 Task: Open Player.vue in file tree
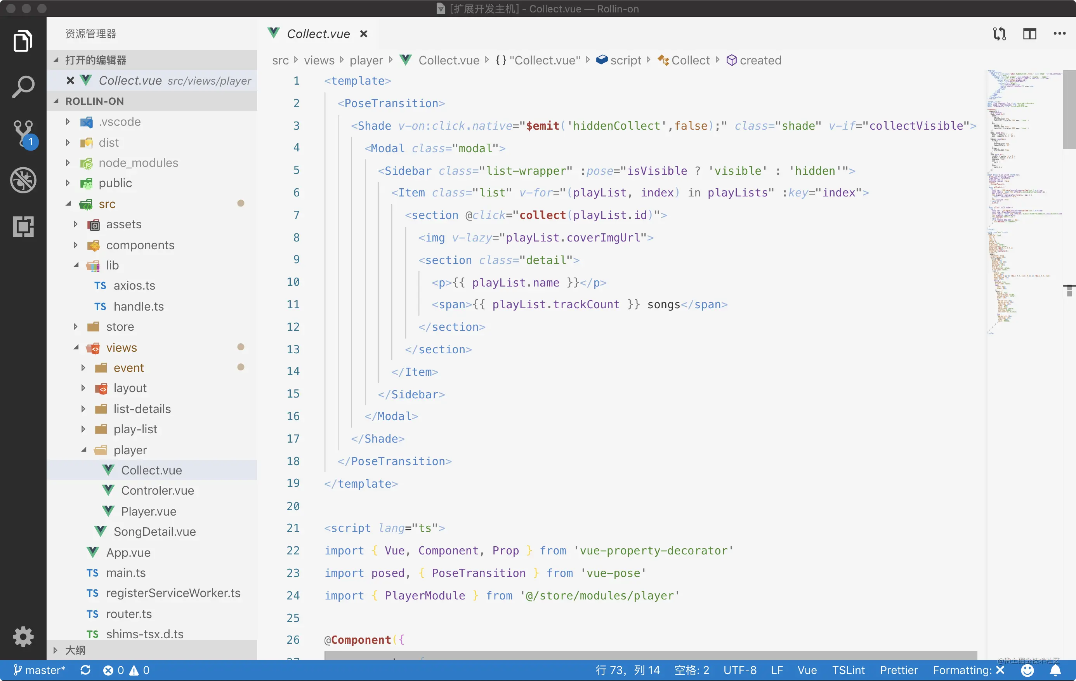(148, 511)
